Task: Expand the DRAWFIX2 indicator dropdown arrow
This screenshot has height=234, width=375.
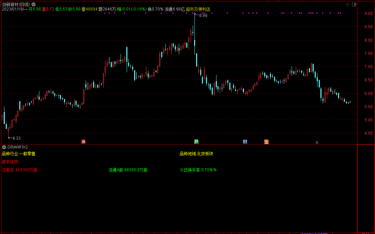Action: tap(4, 147)
